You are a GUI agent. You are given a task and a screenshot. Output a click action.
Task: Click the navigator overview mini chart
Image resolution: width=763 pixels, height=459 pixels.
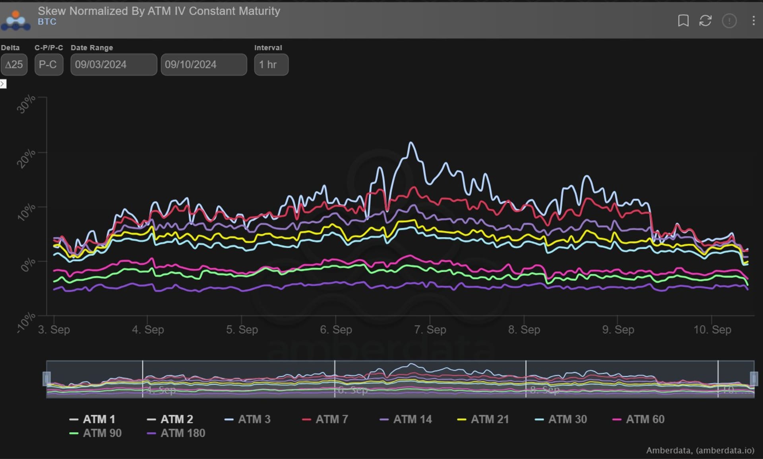(x=400, y=379)
